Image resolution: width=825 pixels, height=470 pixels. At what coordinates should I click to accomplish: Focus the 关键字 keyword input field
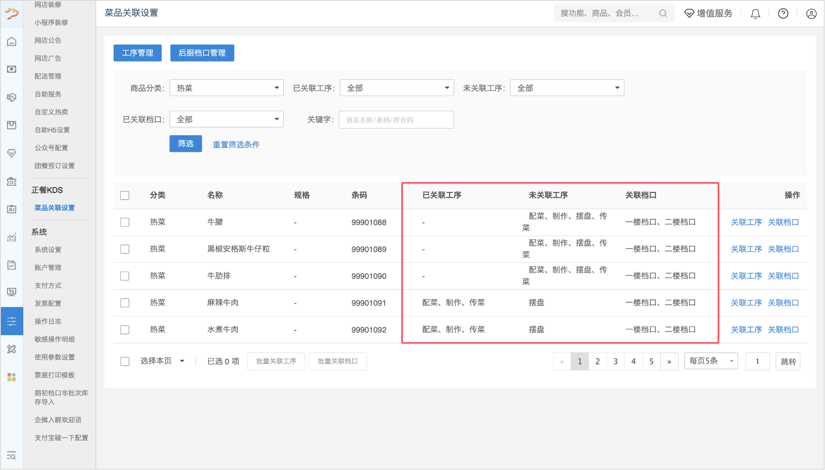click(x=396, y=120)
